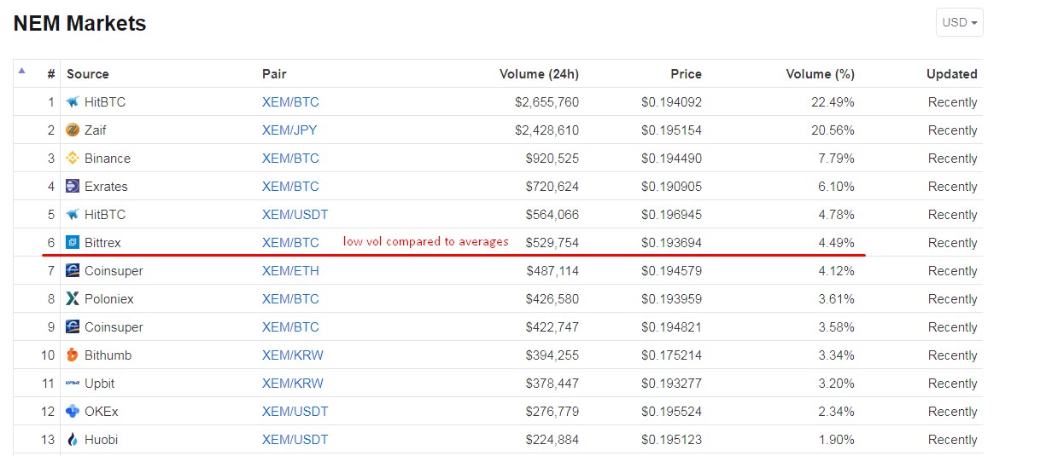
Task: Open the XEM/ETH pair on Coinsuper
Action: [x=290, y=271]
